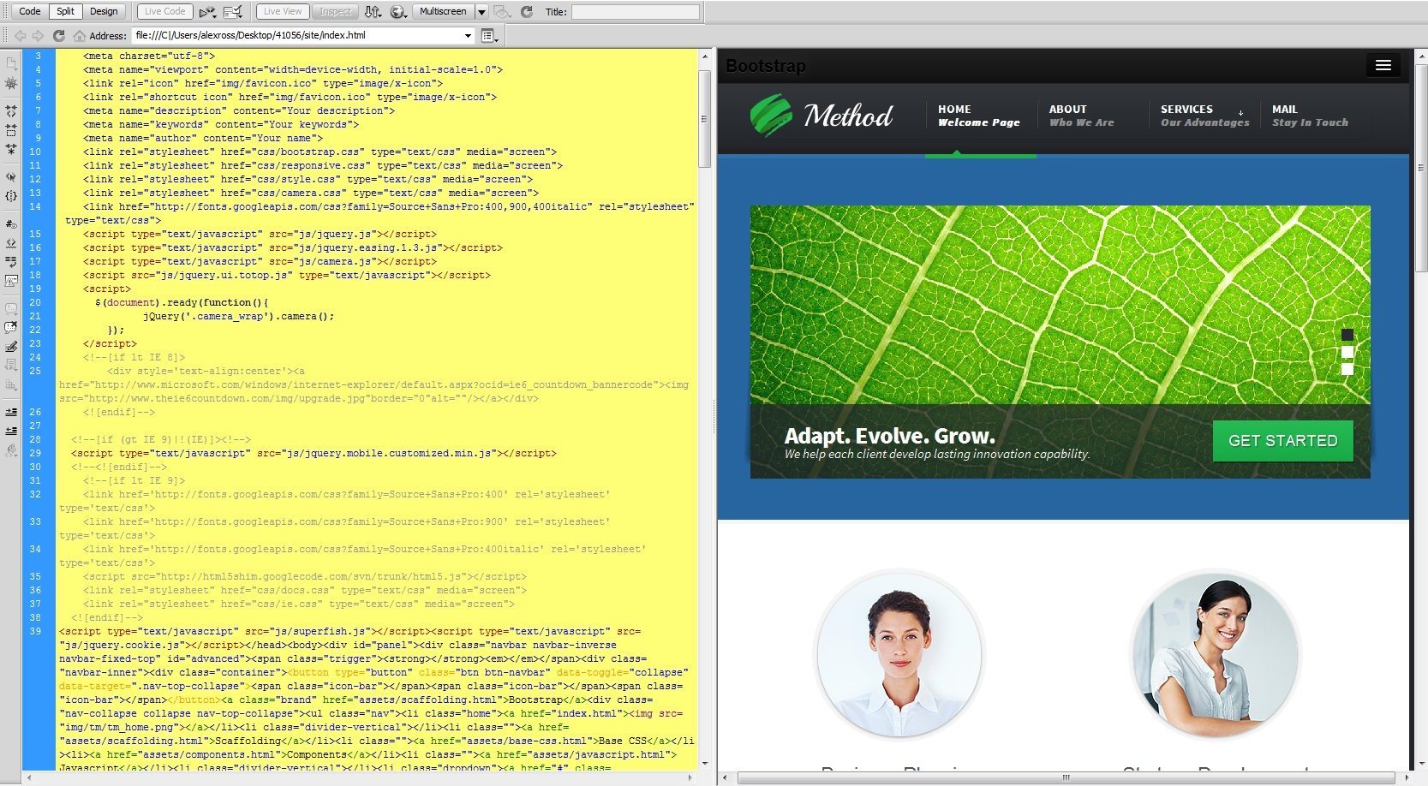Toggle Live View mode
1428x786 pixels.
coord(282,12)
